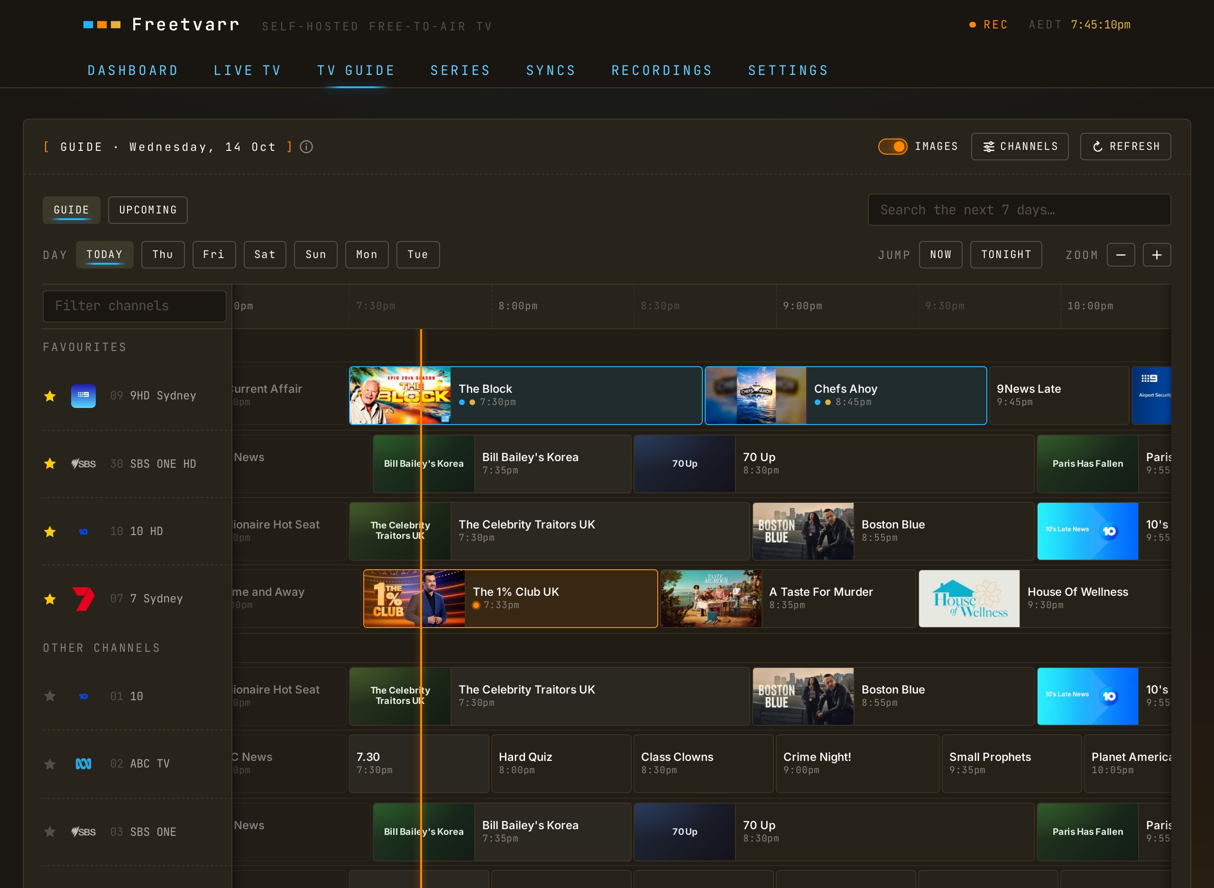Screen dimensions: 1214x888
Task: Toggle the 7 Sydney favourite star
Action: click(50, 599)
